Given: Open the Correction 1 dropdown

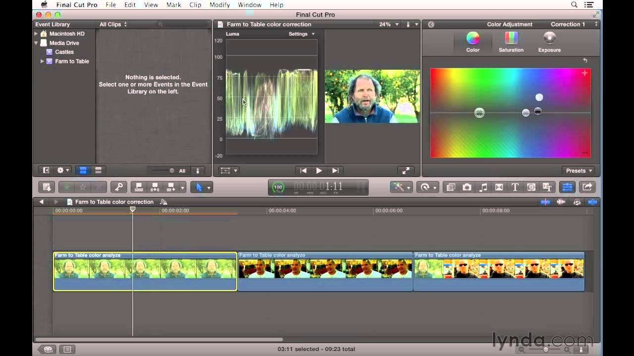Looking at the screenshot, I should click(574, 24).
